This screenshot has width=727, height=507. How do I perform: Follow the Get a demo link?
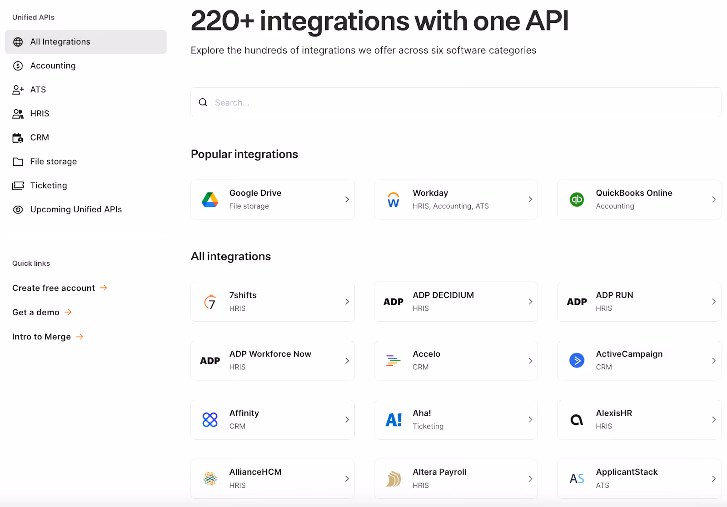42,313
